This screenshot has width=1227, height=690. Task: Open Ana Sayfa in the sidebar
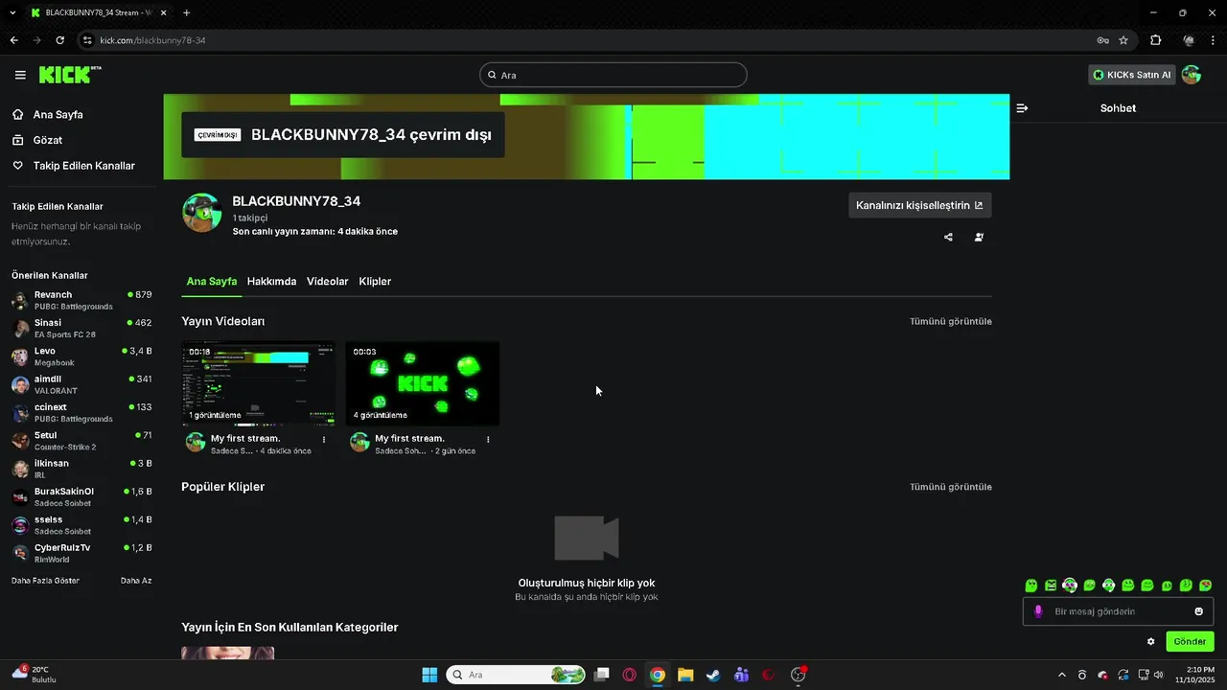(x=58, y=114)
